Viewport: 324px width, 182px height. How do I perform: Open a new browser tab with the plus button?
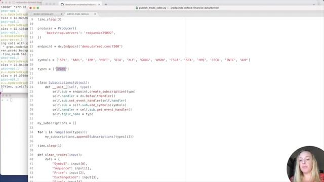106,5
